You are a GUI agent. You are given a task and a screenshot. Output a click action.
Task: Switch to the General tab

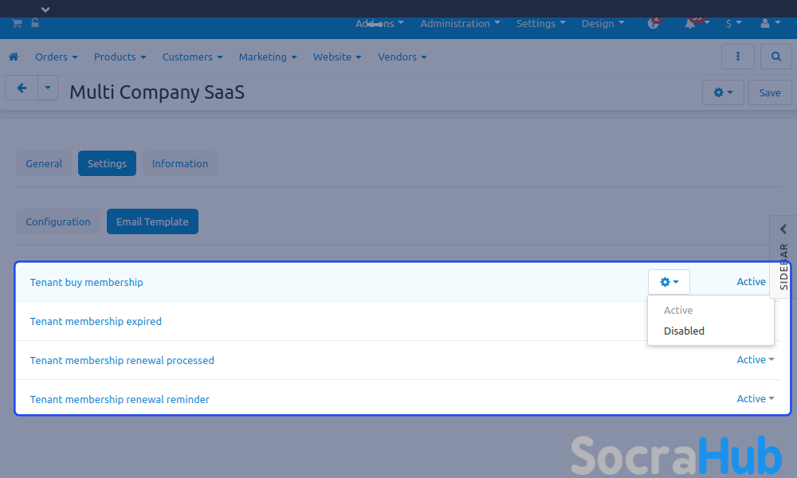pyautogui.click(x=44, y=163)
